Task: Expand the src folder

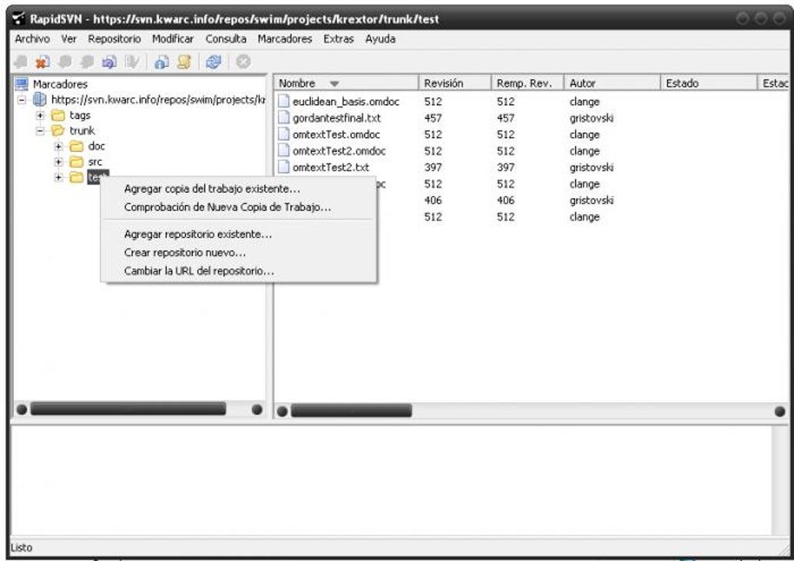Action: tap(58, 162)
